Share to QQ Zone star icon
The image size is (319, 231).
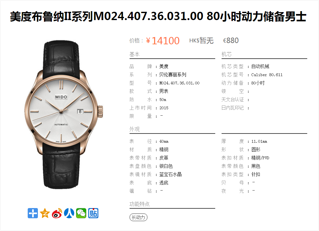45,213
